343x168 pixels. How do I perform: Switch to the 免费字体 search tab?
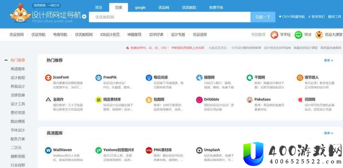[216, 7]
